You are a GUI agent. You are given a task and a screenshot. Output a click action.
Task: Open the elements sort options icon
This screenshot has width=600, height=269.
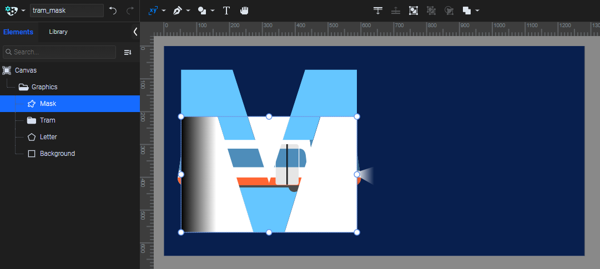[128, 52]
